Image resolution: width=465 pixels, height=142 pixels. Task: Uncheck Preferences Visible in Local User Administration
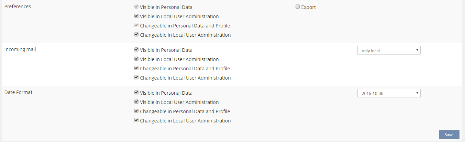[x=136, y=16]
